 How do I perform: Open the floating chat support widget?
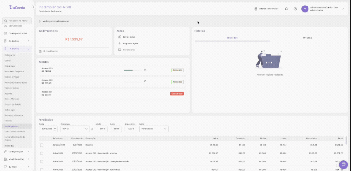point(343,165)
